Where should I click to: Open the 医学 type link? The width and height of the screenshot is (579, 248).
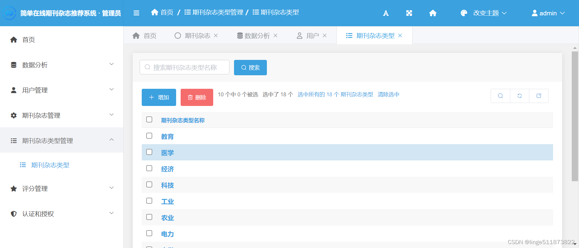click(167, 153)
